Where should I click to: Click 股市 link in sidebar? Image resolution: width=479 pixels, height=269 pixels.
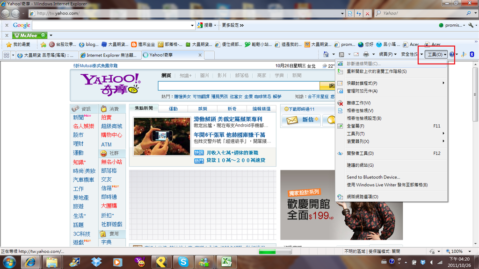point(78,135)
